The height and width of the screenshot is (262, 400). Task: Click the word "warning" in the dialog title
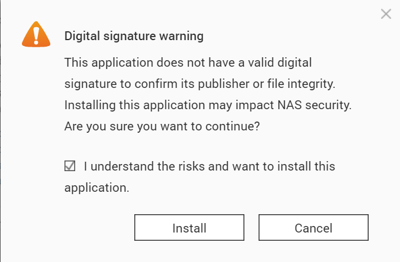[179, 37]
